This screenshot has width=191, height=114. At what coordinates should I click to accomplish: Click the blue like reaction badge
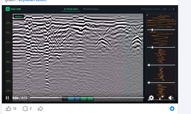point(172,109)
